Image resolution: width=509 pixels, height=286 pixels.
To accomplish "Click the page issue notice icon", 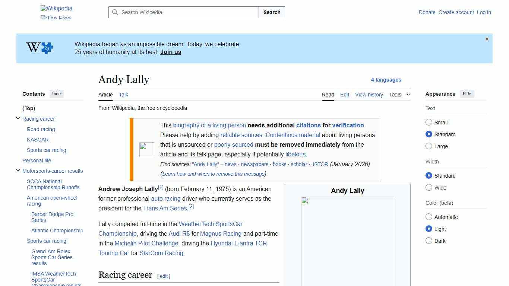I will (x=146, y=149).
